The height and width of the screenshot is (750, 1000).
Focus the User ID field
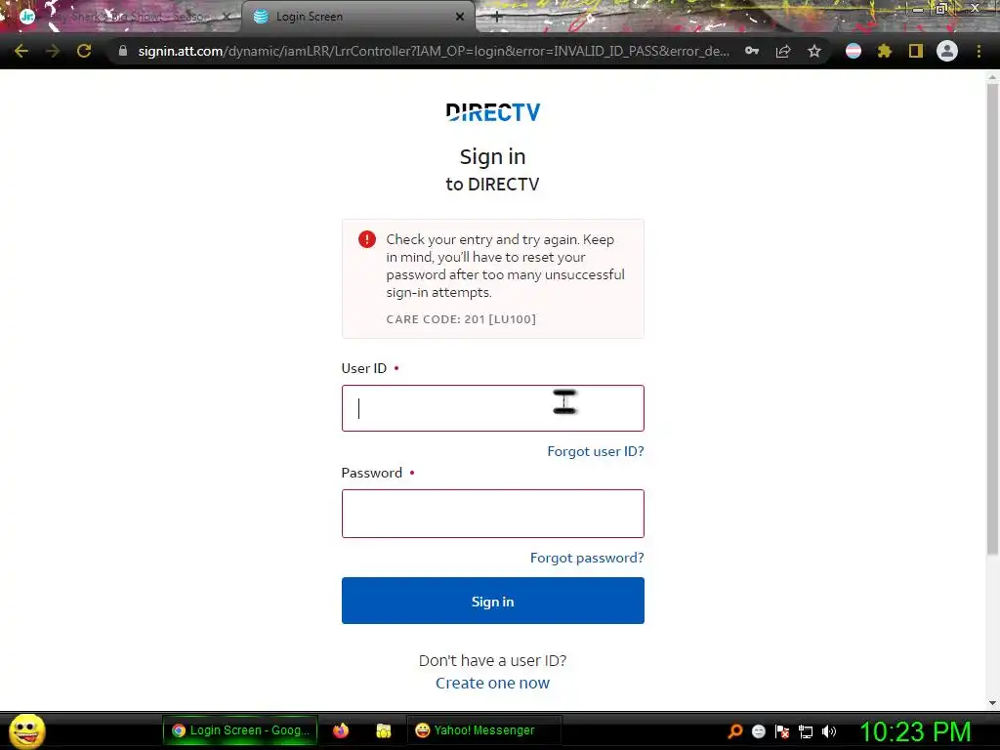pyautogui.click(x=493, y=408)
